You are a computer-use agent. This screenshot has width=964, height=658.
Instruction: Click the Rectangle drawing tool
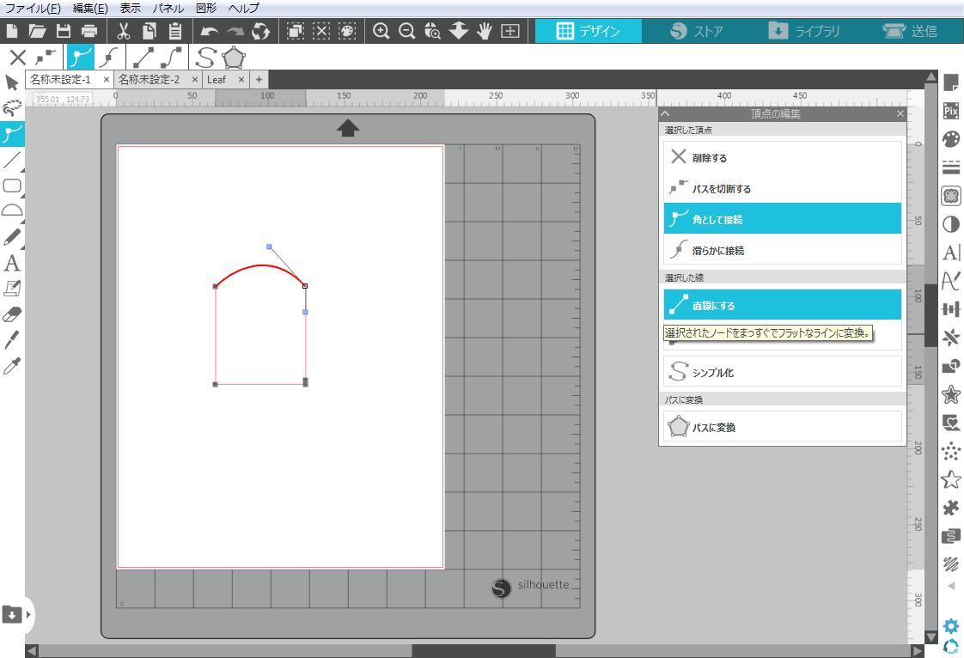click(12, 186)
